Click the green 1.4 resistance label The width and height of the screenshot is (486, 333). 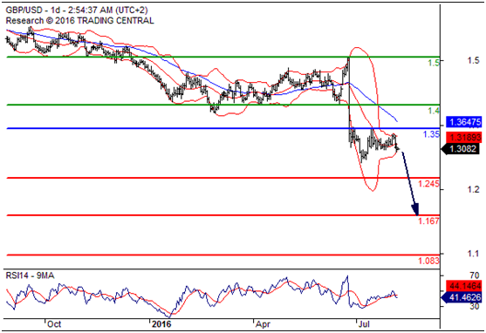point(434,111)
